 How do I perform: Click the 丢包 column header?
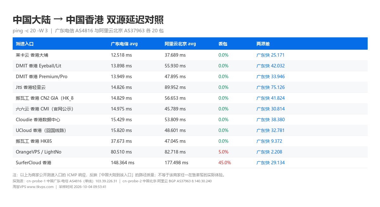(223, 44)
